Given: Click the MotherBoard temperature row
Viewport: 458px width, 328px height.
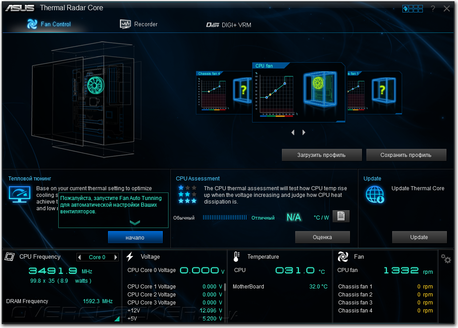Looking at the screenshot, I should pyautogui.click(x=280, y=287).
